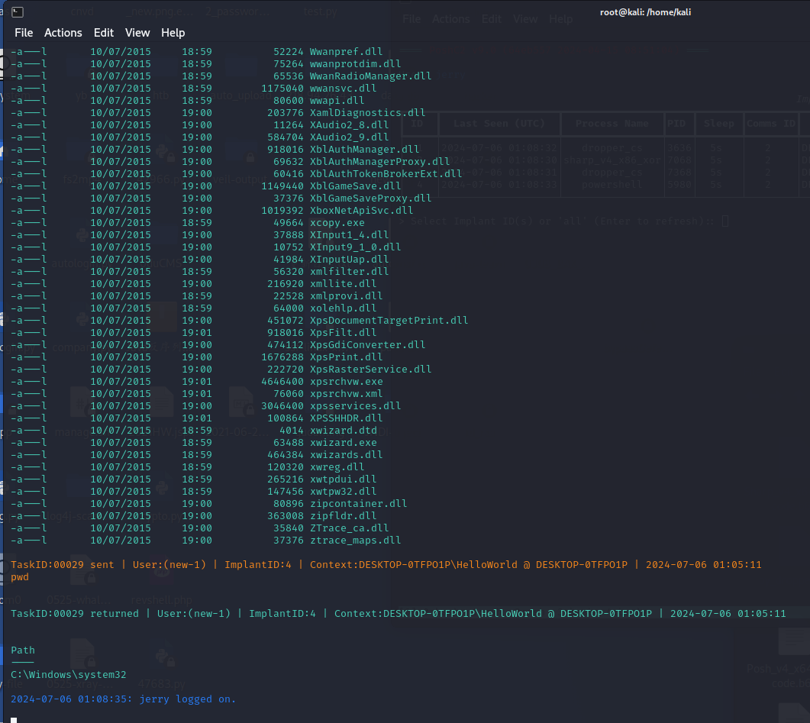Click the root@kali: /home/kali window title
The height and width of the screenshot is (723, 810).
coord(645,11)
